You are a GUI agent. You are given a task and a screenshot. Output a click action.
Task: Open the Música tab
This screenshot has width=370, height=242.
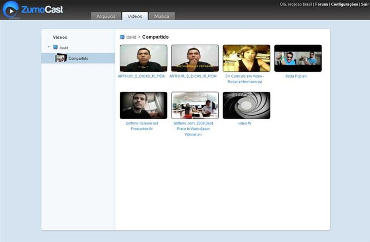pos(162,16)
